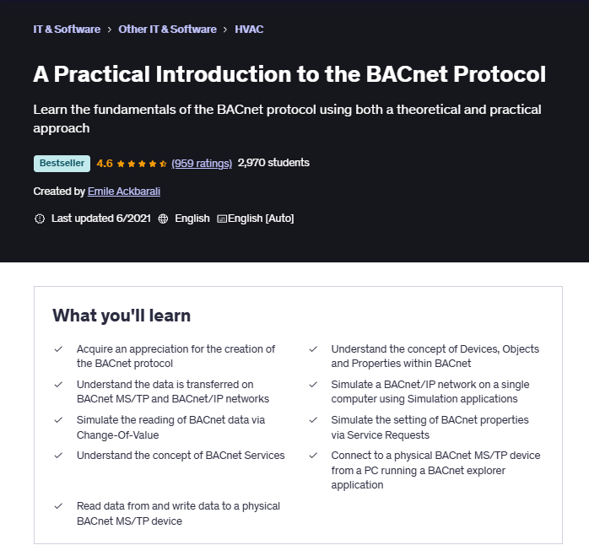The height and width of the screenshot is (556, 589).
Task: Click the chevron after 'IT & Software'
Action: (x=110, y=30)
